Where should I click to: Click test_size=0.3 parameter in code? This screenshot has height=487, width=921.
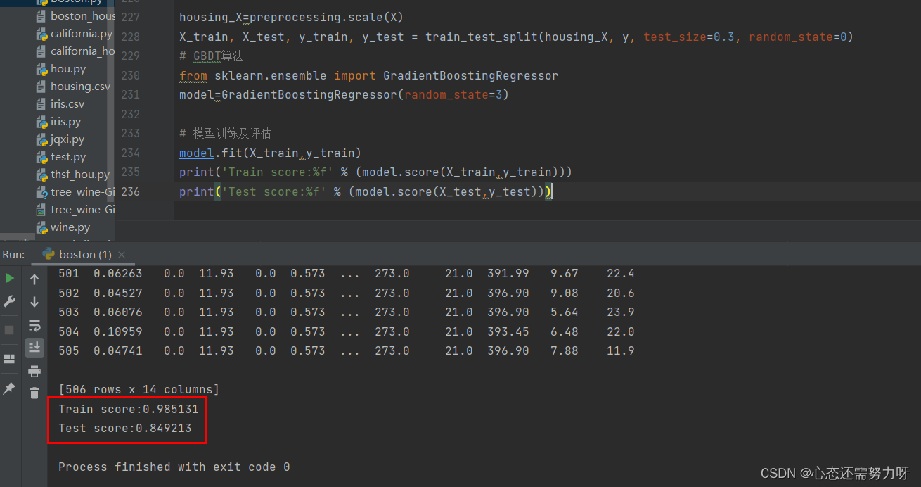pyautogui.click(x=689, y=37)
